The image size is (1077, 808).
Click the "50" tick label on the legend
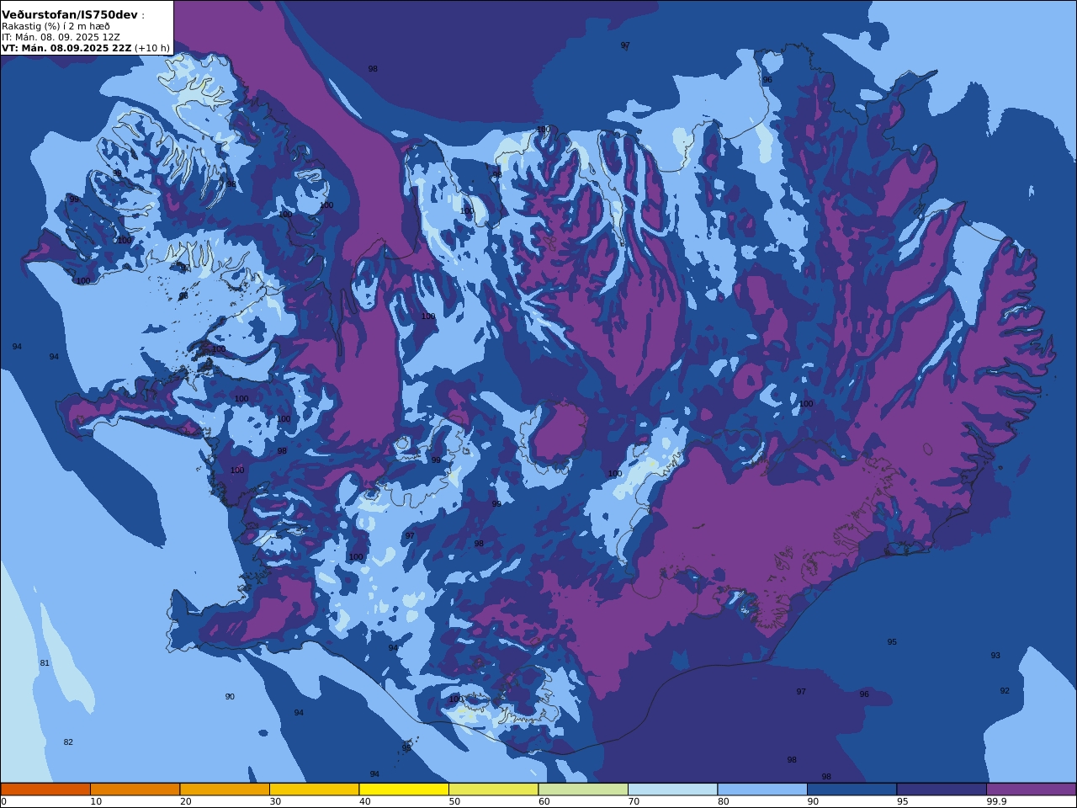[454, 801]
